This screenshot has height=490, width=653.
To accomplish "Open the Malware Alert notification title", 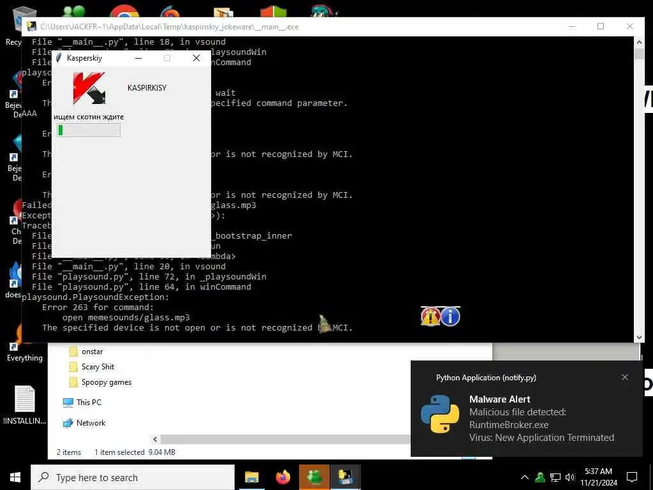I will tap(500, 399).
